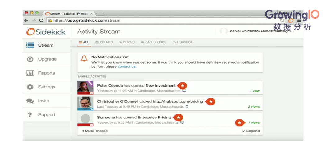
Task: Expand the Enterprise Pricing thread
Action: click(x=251, y=131)
